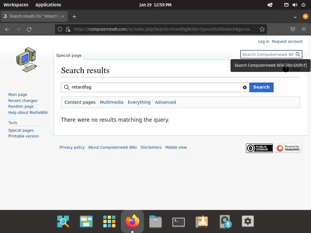Open the tracking protection shield icon
This screenshot has height=233, width=311.
60,29
